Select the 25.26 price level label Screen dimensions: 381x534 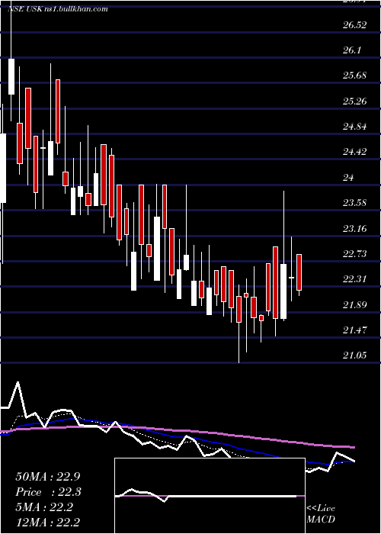355,101
